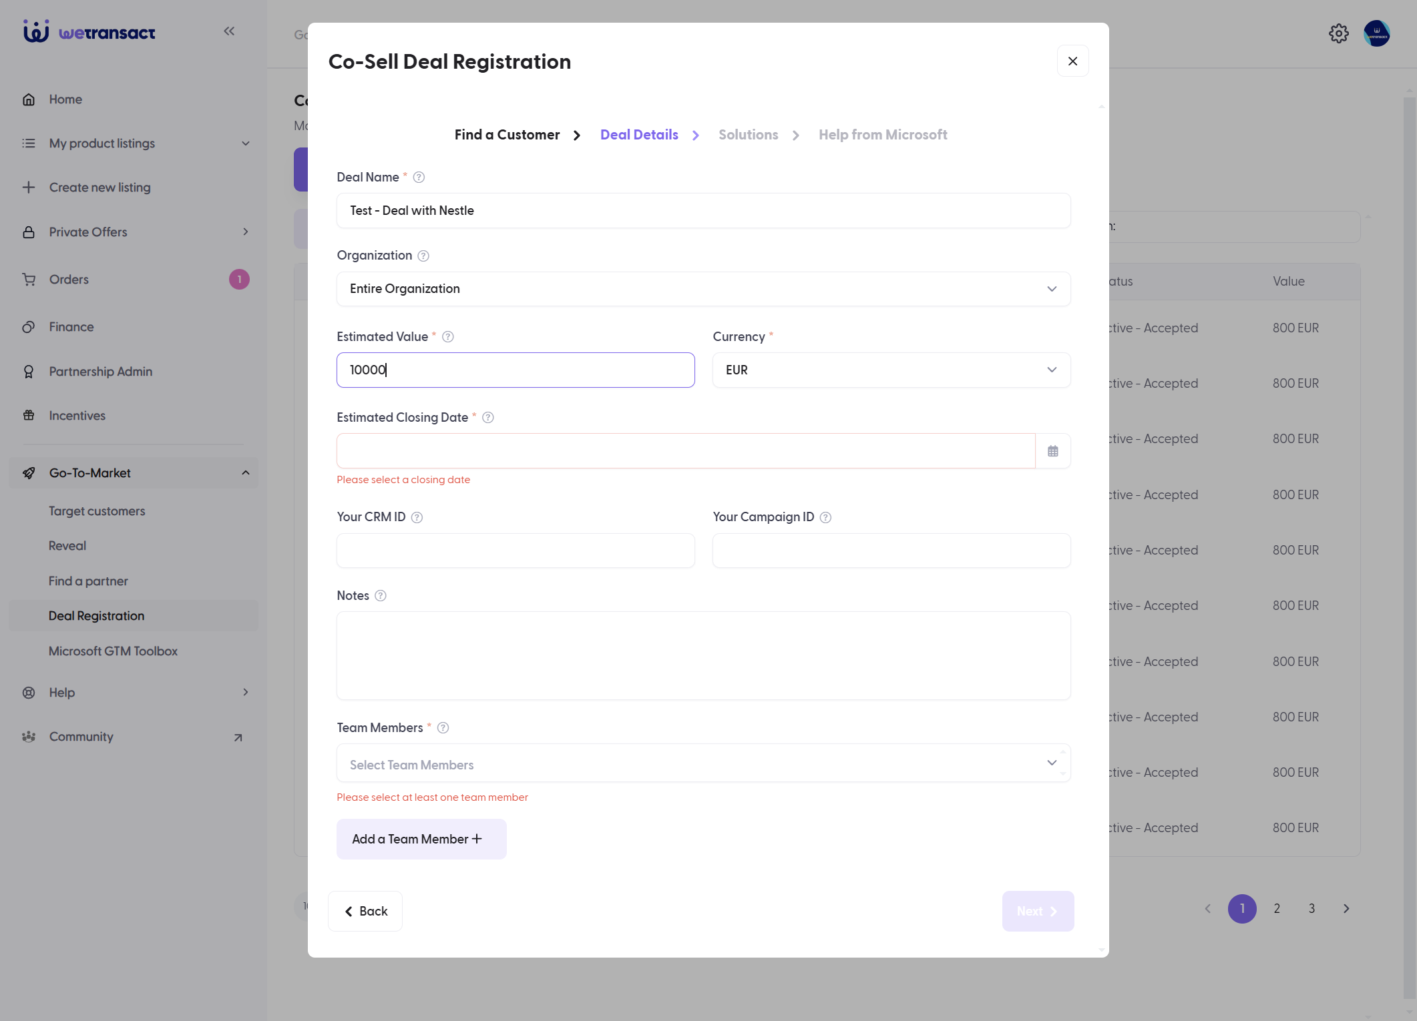Viewport: 1417px width, 1021px height.
Task: Click the Back button
Action: pyautogui.click(x=365, y=912)
